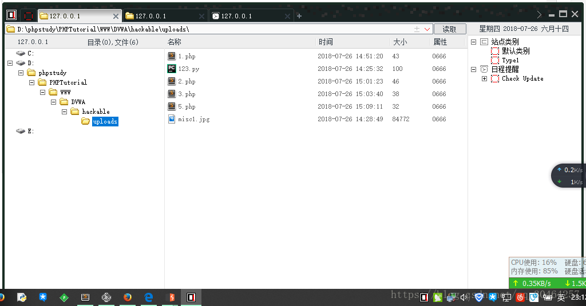Click the 2018-07-26 14:25:32 timestamp of 123.py

click(350, 69)
